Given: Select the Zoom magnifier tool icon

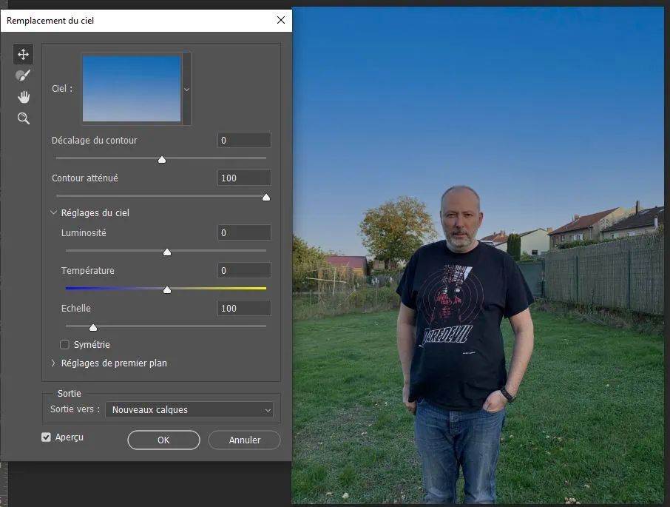Looking at the screenshot, I should click(24, 118).
